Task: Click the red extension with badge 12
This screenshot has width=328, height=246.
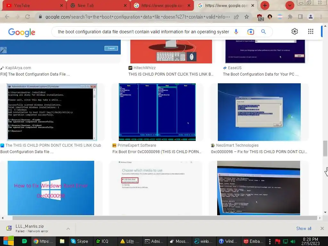Action: (260, 17)
